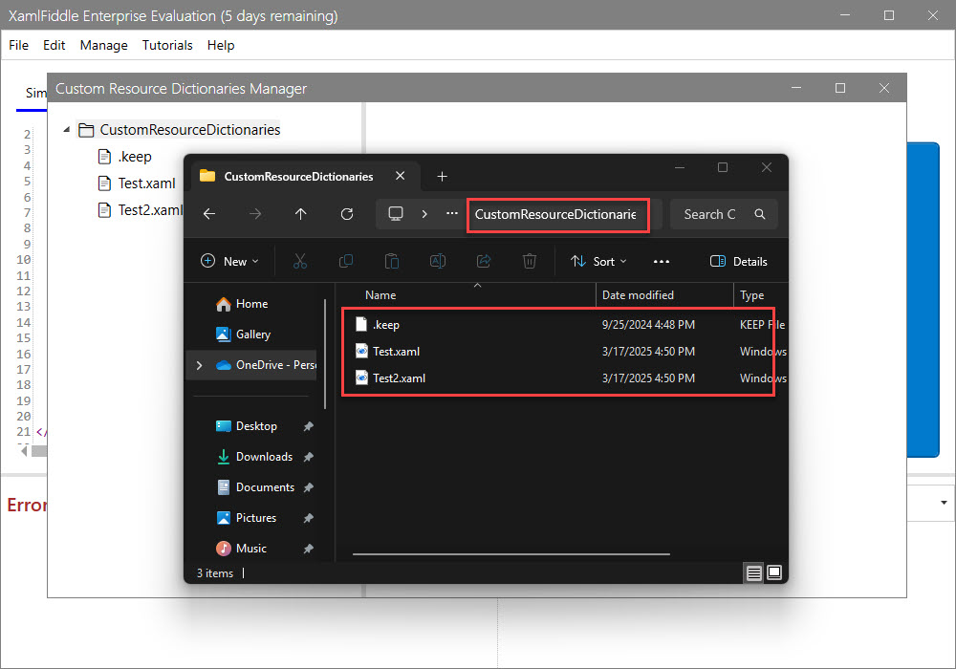
Task: Add a new File Explorer tab
Action: (x=442, y=177)
